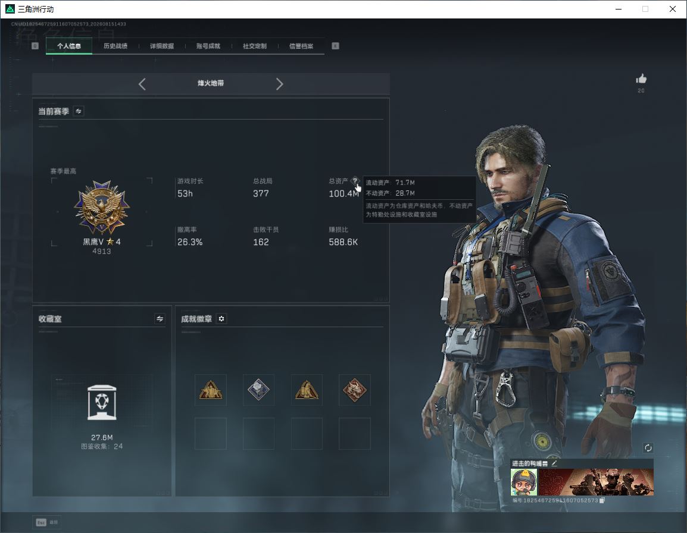This screenshot has height=533, width=687.
Task: Click the thumbs-up like icon
Action: [x=641, y=79]
